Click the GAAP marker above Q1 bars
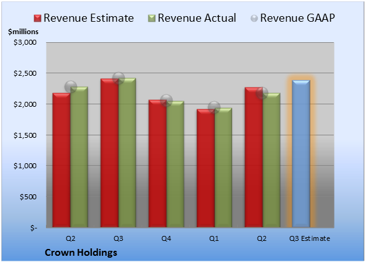 (214, 107)
